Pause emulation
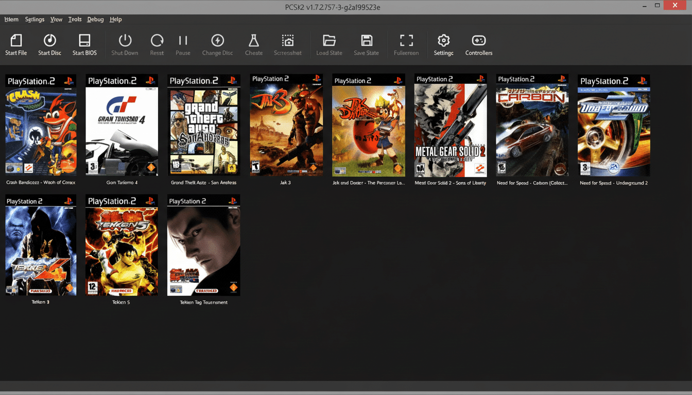 (183, 44)
